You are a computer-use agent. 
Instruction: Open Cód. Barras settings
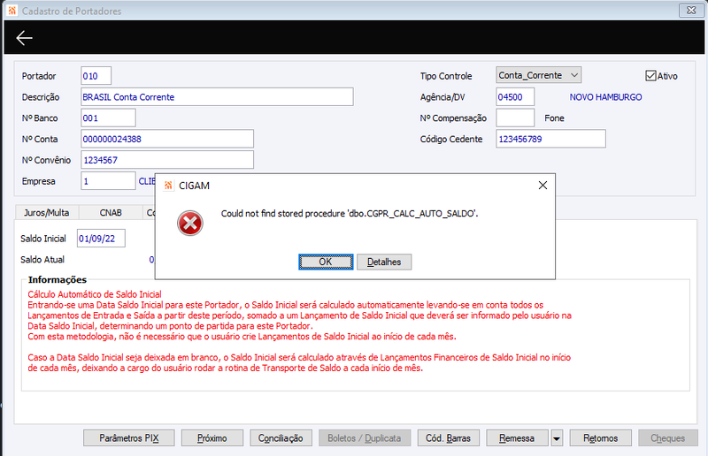pos(449,438)
